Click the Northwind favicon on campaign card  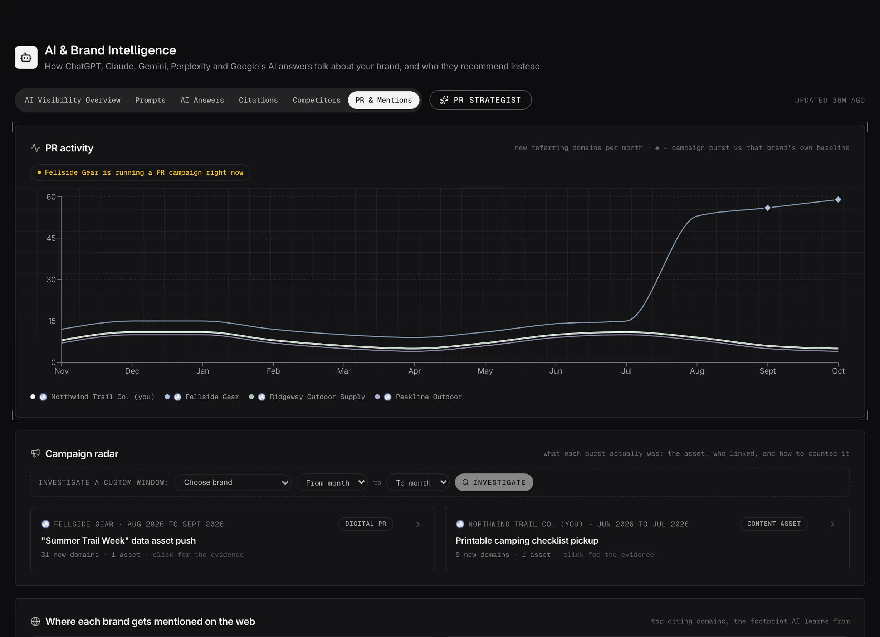(x=460, y=524)
